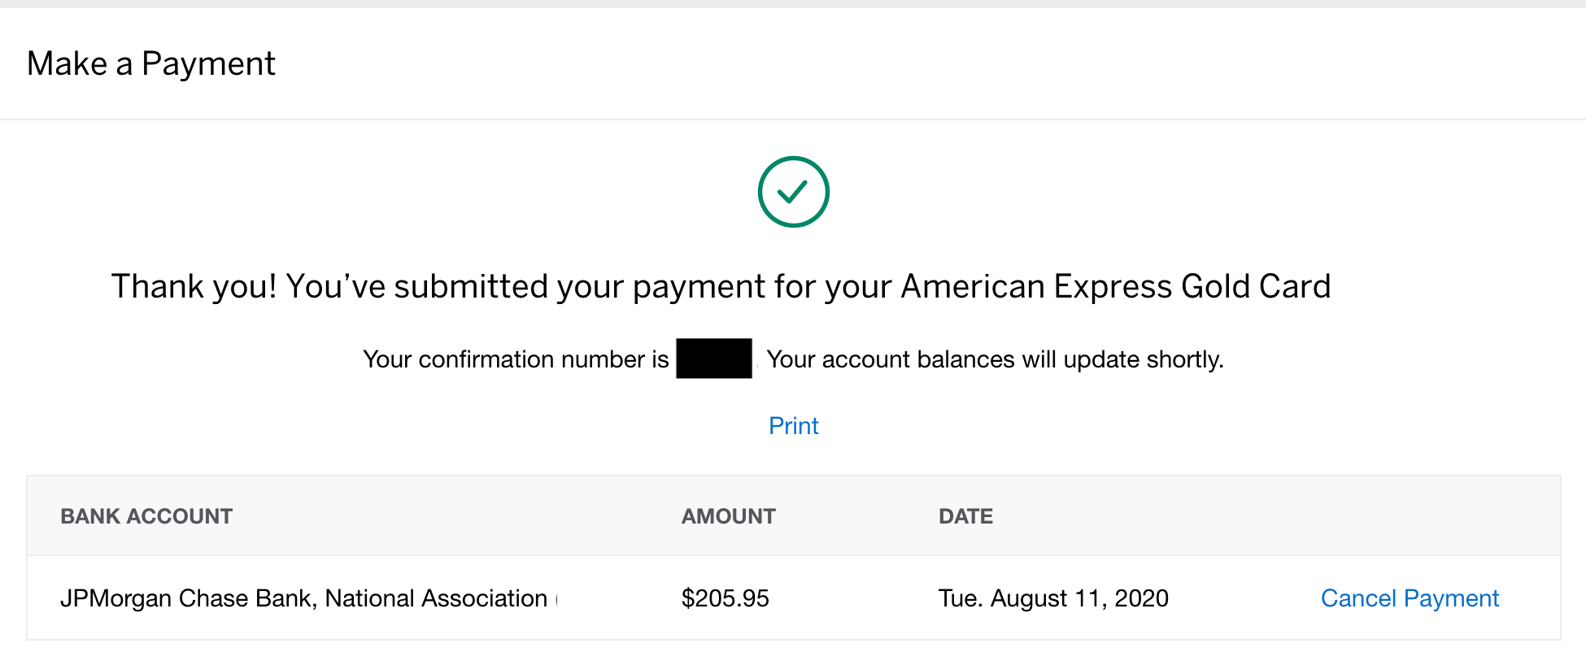The height and width of the screenshot is (652, 1586).
Task: Select the redacted confirmation number box
Action: click(713, 359)
